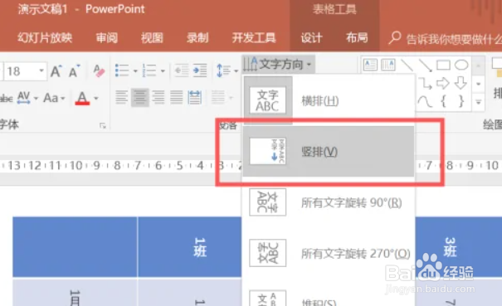The width and height of the screenshot is (502, 306).
Task: Open the 视图 ribbon tab
Action: [152, 38]
